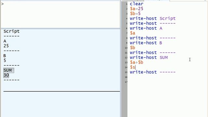Place cursor on '$b' at line 10
This screenshot has height=117, width=208.
pyautogui.click(x=133, y=48)
